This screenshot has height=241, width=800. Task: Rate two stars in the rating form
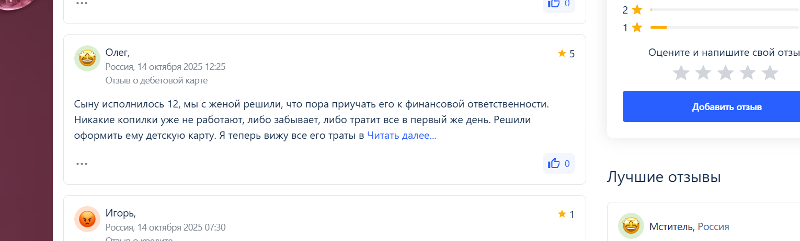tap(703, 73)
